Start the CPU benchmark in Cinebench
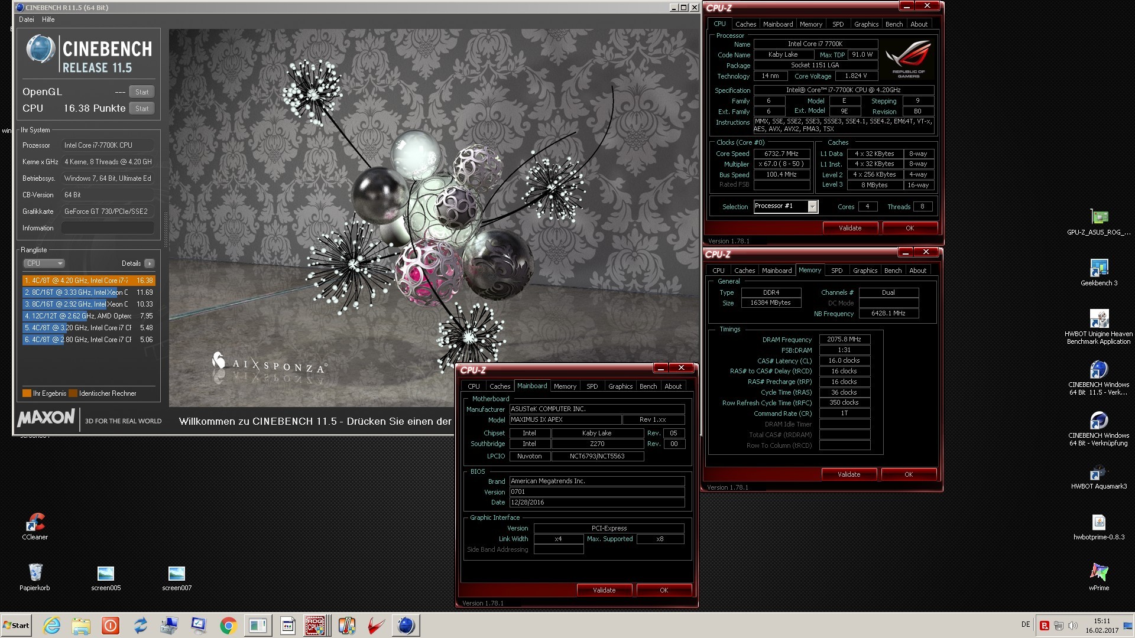This screenshot has height=638, width=1135. [142, 109]
